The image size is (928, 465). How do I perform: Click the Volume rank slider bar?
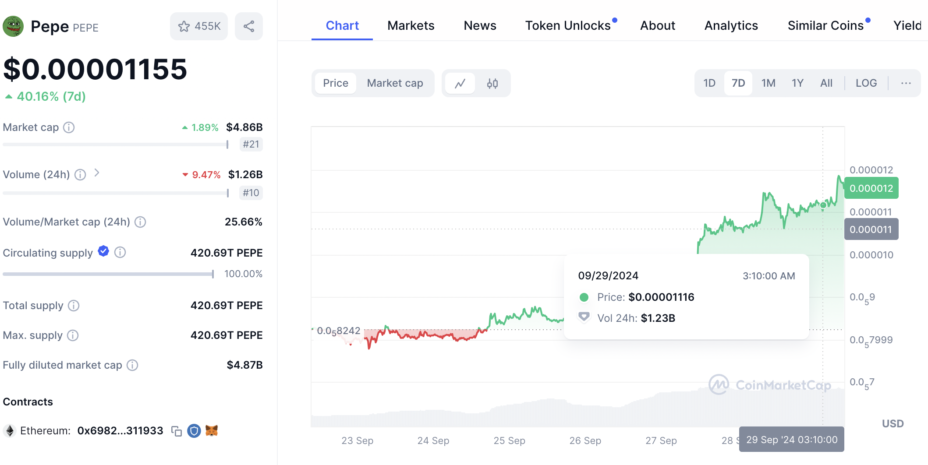[x=116, y=193]
